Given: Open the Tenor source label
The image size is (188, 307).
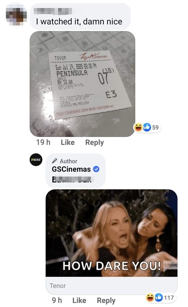Looking at the screenshot, I should [58, 286].
